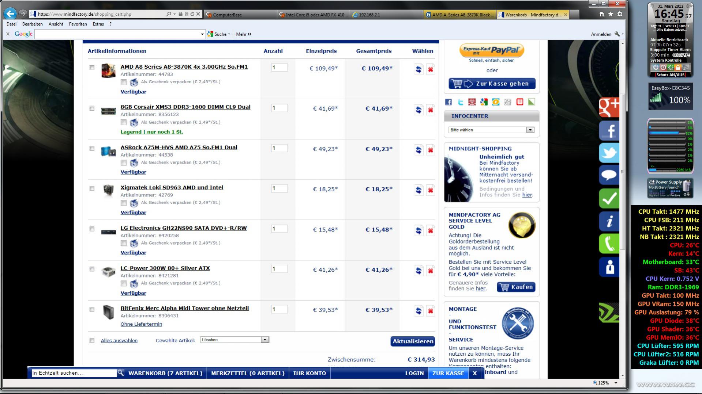Remove AMD A8-3870K with its red X
Viewport: 702px width, 394px height.
431,69
